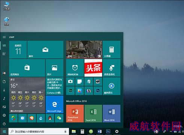Click the Power button in Start sidebar
184x135 pixels.
(4, 124)
